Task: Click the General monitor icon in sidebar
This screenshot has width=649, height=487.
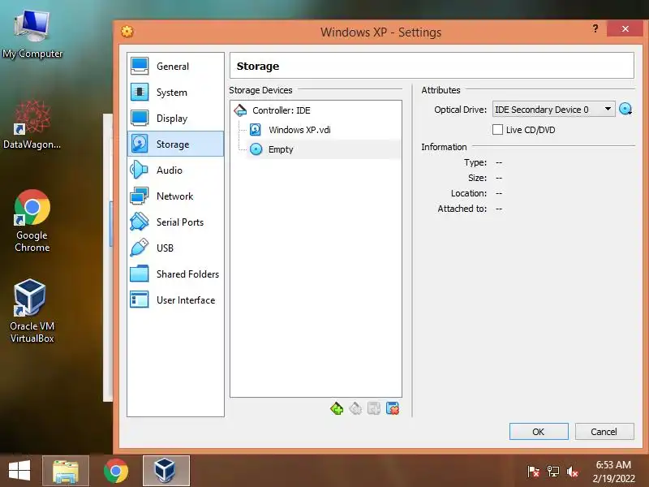Action: tap(140, 67)
